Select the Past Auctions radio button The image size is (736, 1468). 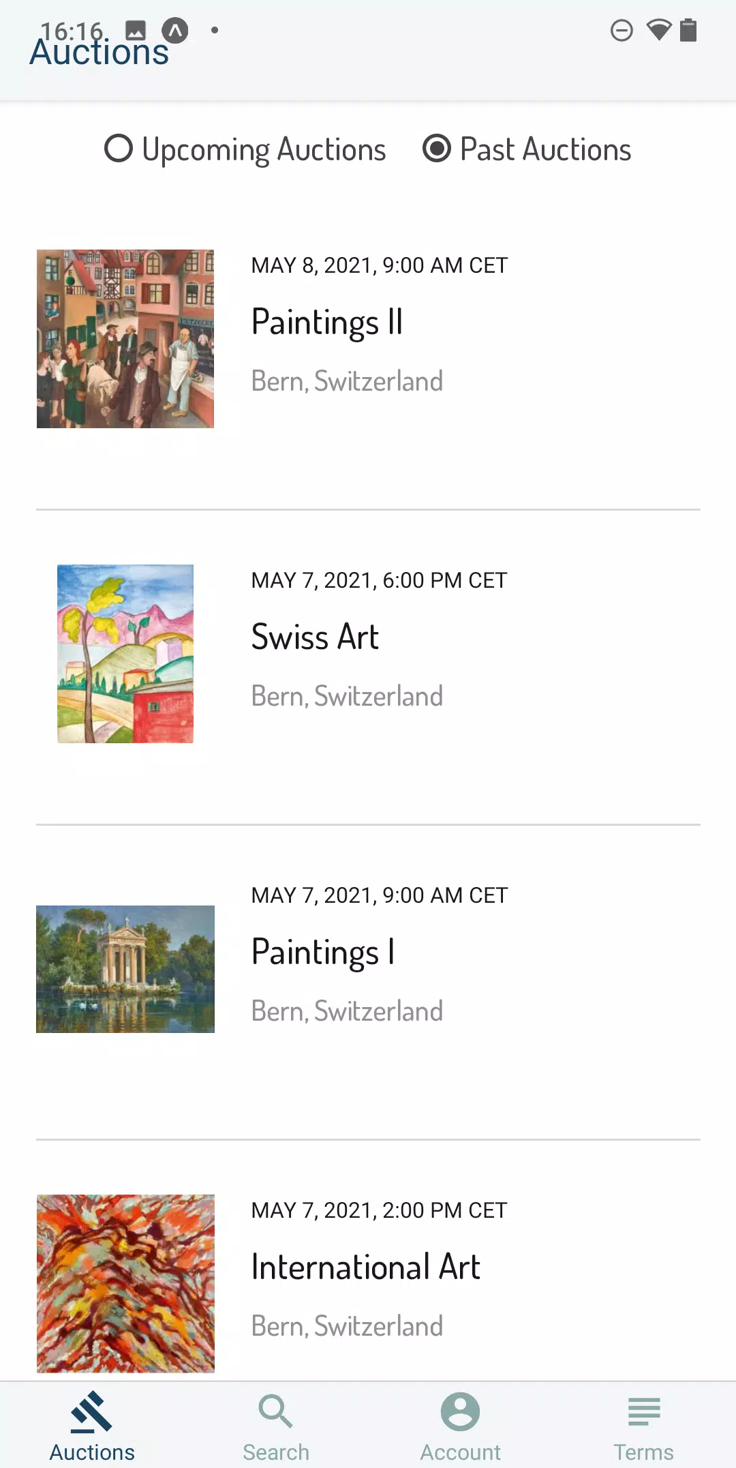437,149
